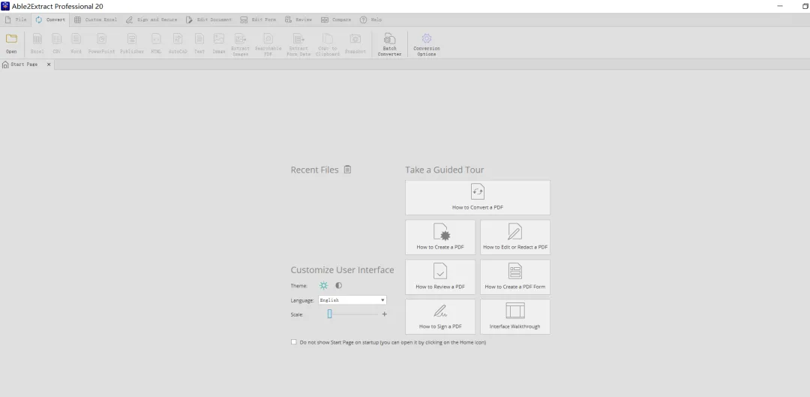This screenshot has height=397, width=810.
Task: Close the Start Page tab
Action: point(49,65)
